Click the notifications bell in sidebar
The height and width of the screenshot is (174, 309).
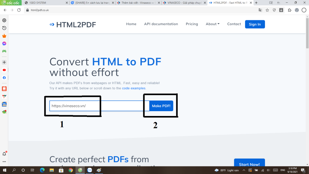click(x=4, y=154)
